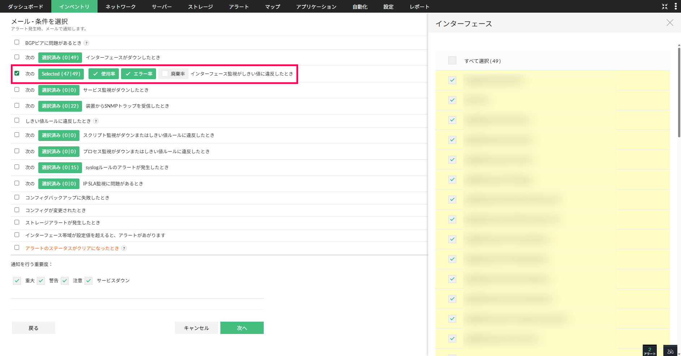This screenshot has height=356, width=681.
Task: Open the three-dot menu in the top bar
Action: [676, 7]
